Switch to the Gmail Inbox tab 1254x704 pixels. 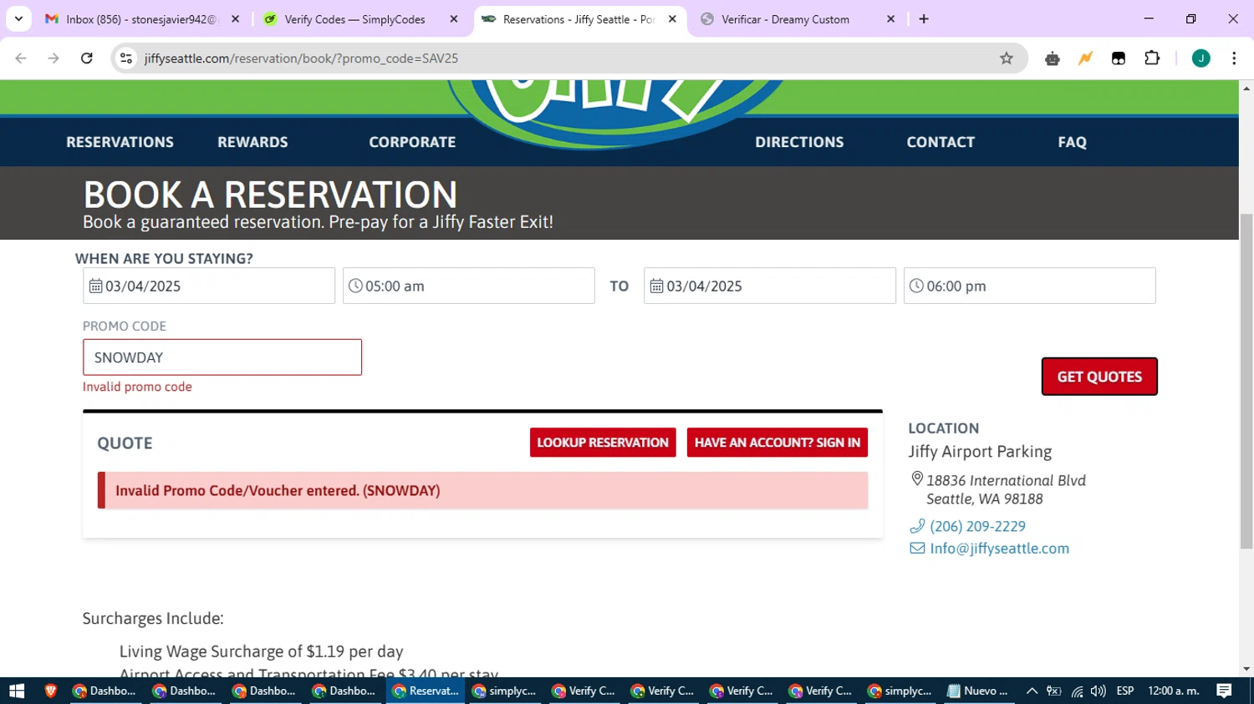[x=142, y=19]
